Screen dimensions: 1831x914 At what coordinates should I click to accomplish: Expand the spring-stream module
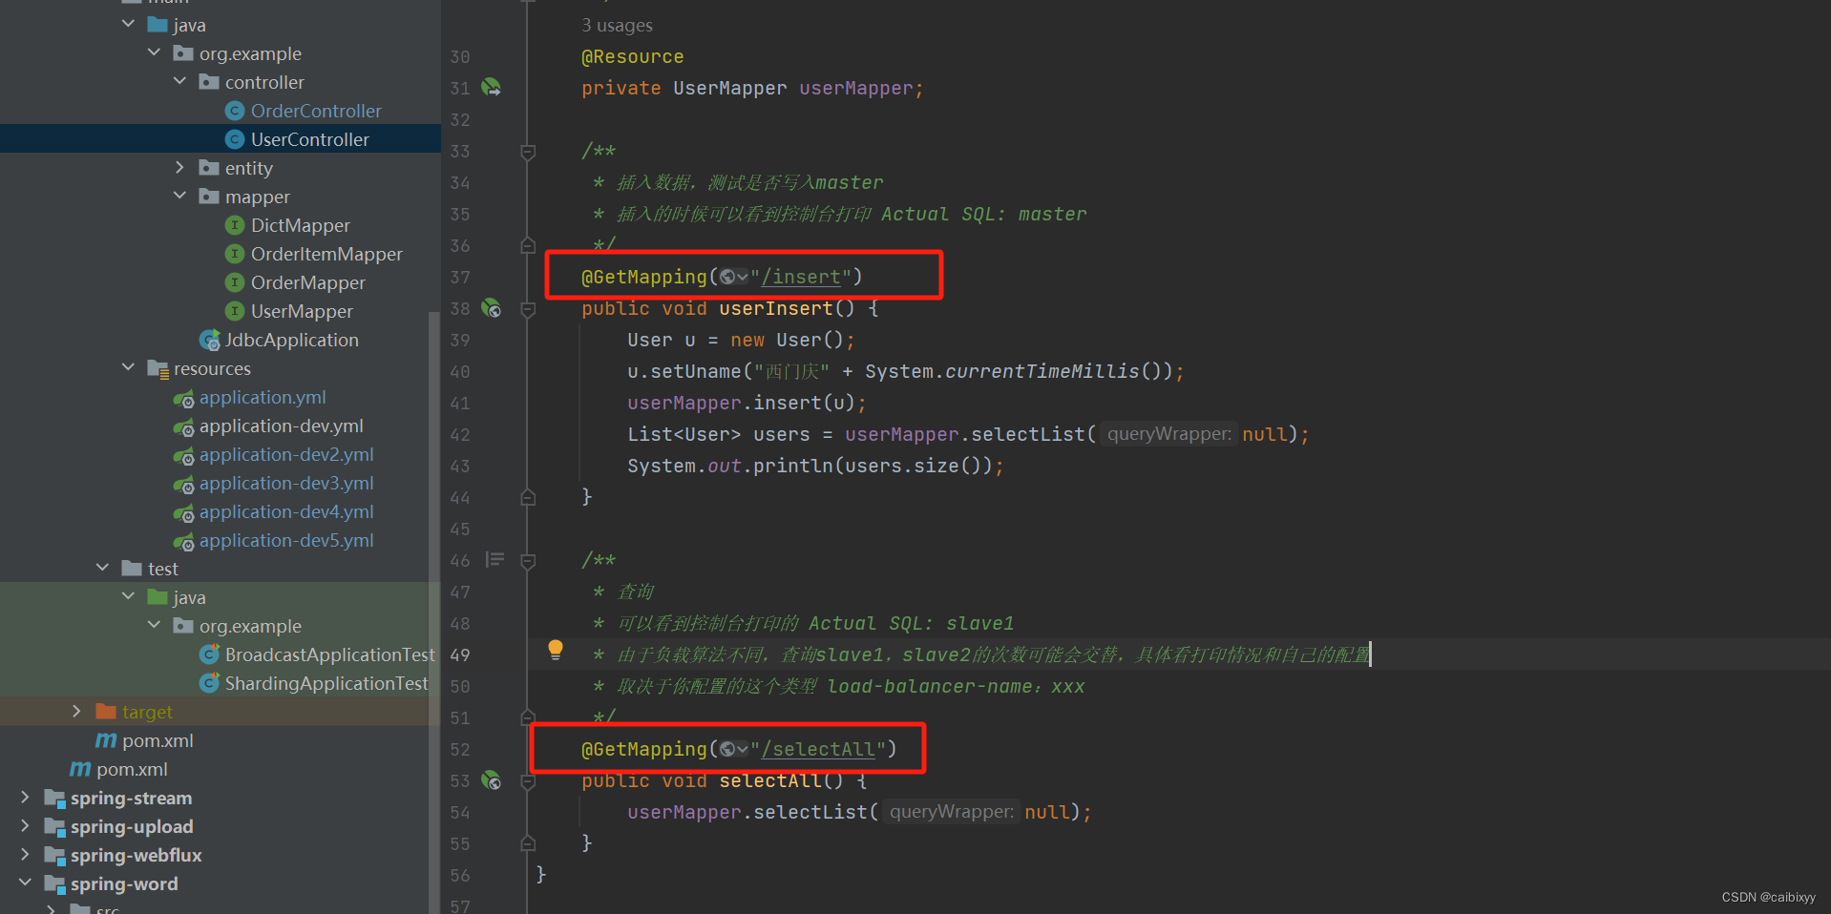26,797
